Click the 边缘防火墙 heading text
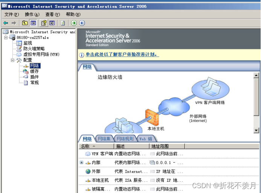The image size is (261, 193). (110, 77)
